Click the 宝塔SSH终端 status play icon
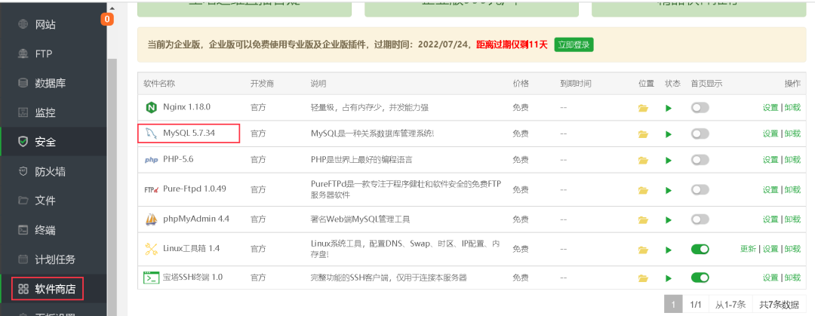 [669, 278]
